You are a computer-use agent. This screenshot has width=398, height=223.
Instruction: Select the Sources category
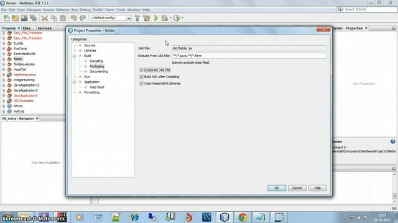coord(90,45)
